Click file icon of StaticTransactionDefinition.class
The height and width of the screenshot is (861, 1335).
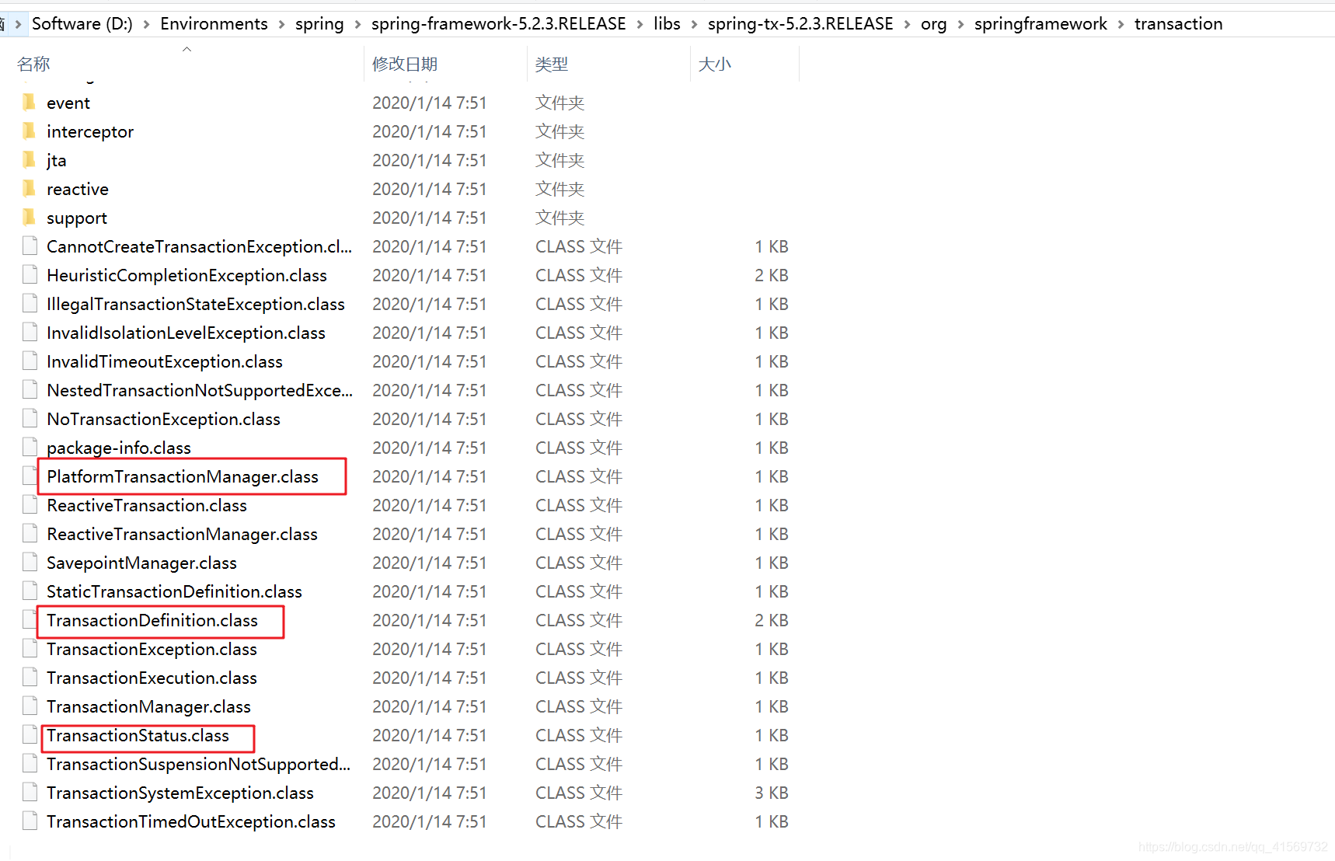30,591
